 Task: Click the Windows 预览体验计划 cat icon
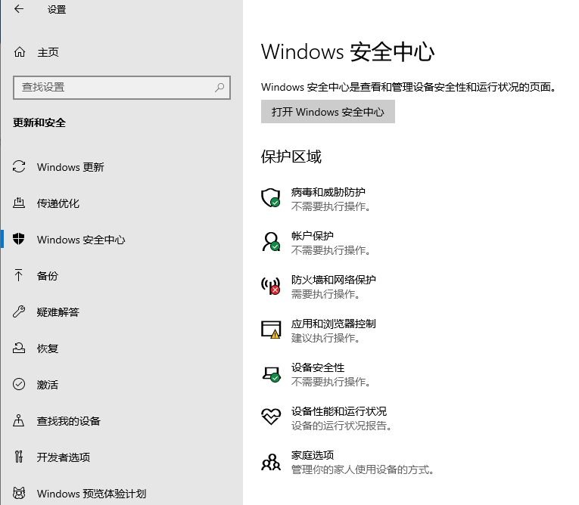click(19, 493)
